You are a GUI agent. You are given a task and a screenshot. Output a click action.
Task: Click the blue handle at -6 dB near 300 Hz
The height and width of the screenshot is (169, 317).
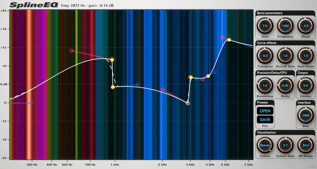[31, 103]
